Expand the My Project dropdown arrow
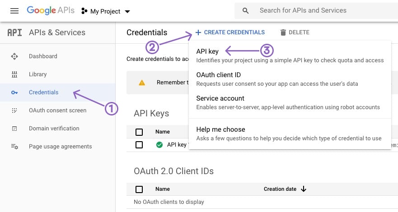 tap(127, 11)
